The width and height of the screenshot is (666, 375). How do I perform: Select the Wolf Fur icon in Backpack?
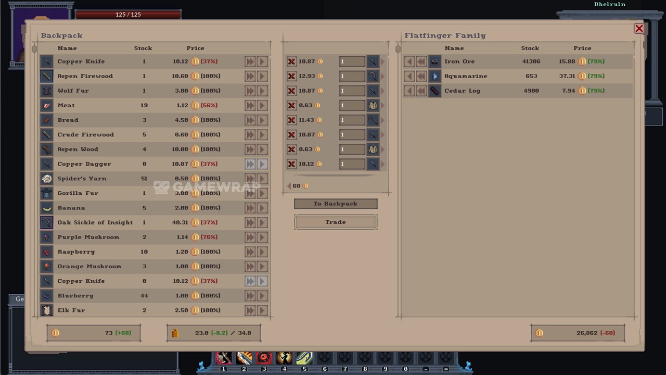click(47, 91)
